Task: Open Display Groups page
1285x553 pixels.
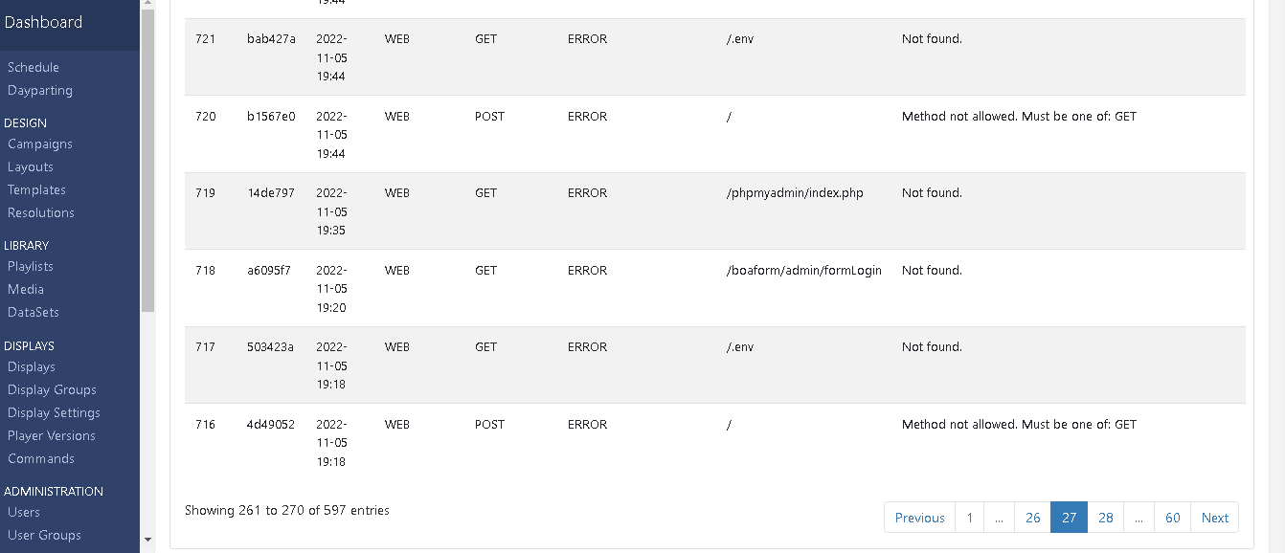Action: click(x=52, y=389)
